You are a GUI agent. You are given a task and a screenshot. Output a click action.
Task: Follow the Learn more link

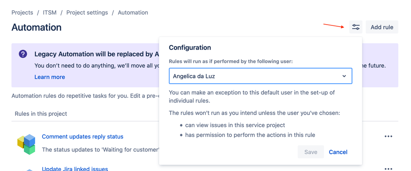(x=50, y=77)
